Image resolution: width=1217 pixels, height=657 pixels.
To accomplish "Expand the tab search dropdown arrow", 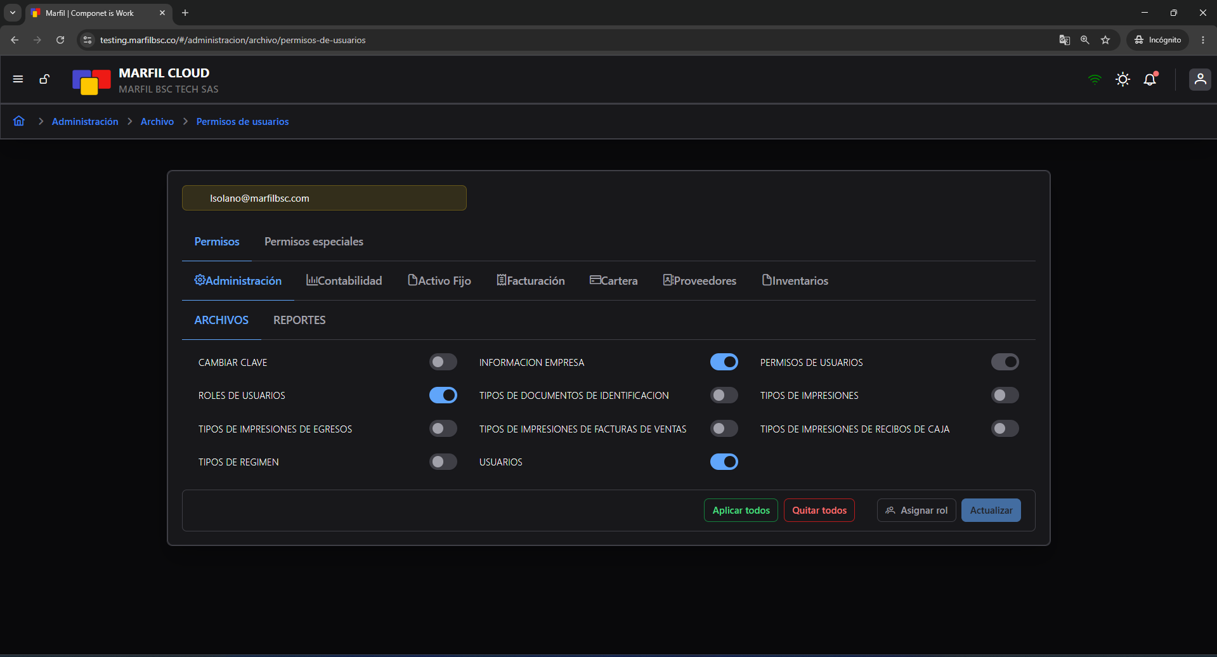I will 13,13.
